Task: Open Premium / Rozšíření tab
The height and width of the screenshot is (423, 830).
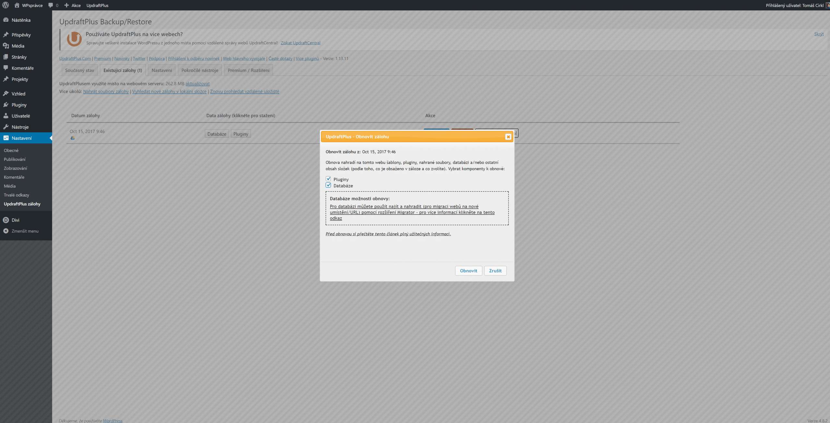Action: pos(248,70)
